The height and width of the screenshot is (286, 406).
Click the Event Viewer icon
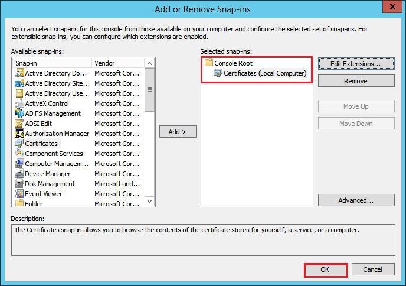coord(19,194)
